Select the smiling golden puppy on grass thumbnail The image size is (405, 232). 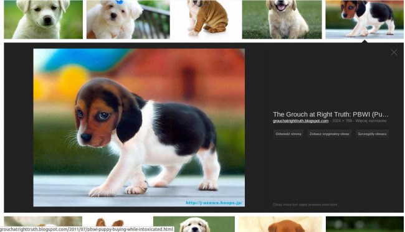(x=282, y=19)
